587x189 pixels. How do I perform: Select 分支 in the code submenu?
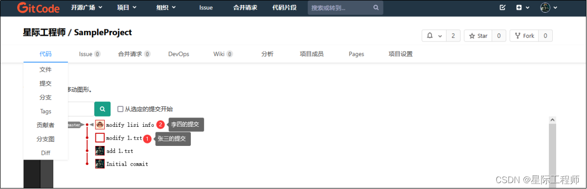pos(45,97)
